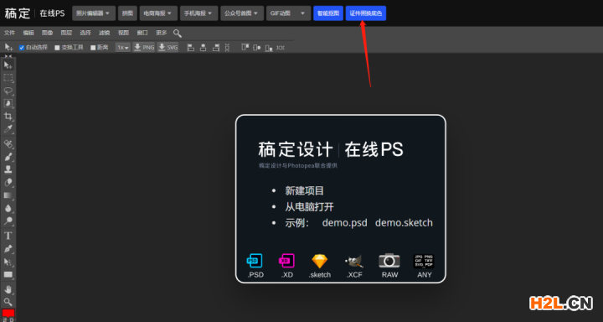Select the Rectangle Select tool

(8, 78)
